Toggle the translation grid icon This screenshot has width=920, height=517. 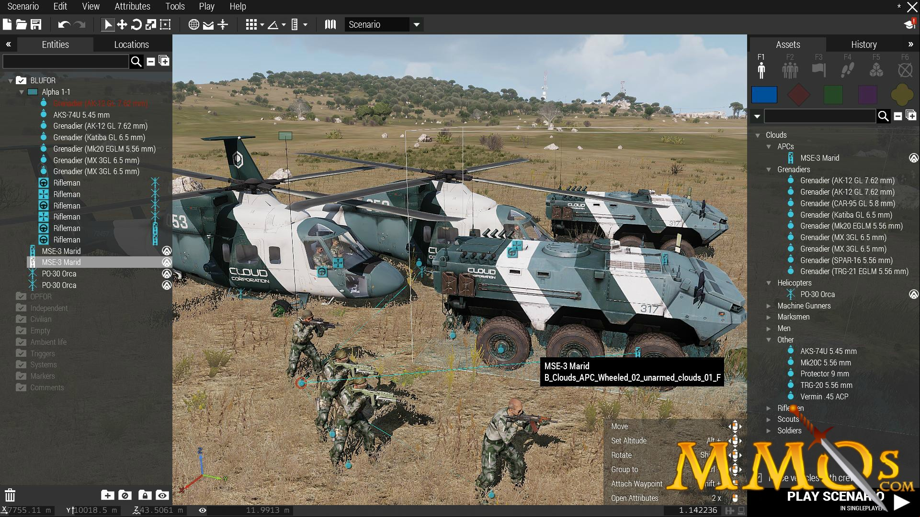pyautogui.click(x=251, y=24)
